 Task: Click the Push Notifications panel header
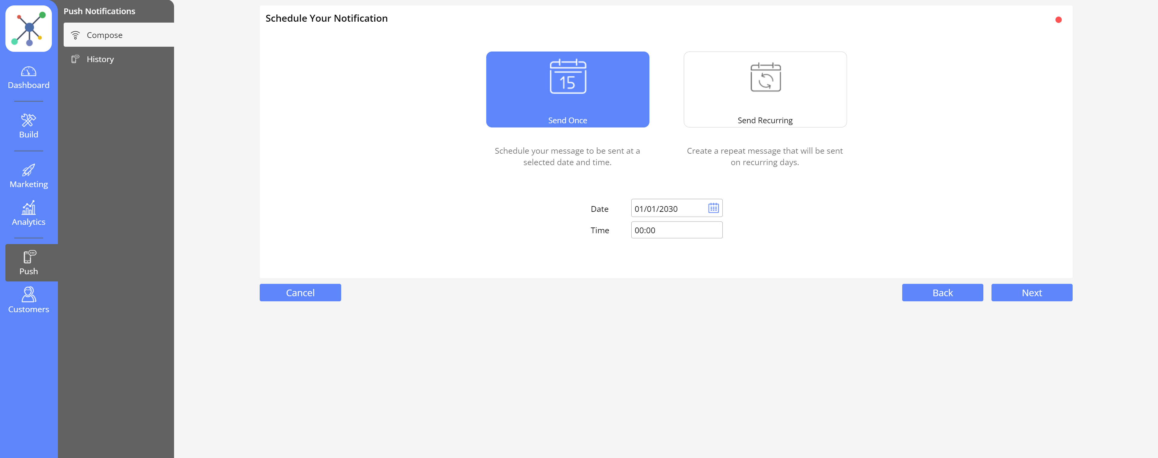[x=99, y=11]
